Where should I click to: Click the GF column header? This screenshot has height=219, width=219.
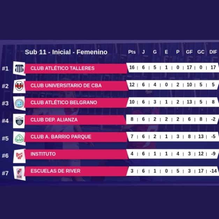189,52
